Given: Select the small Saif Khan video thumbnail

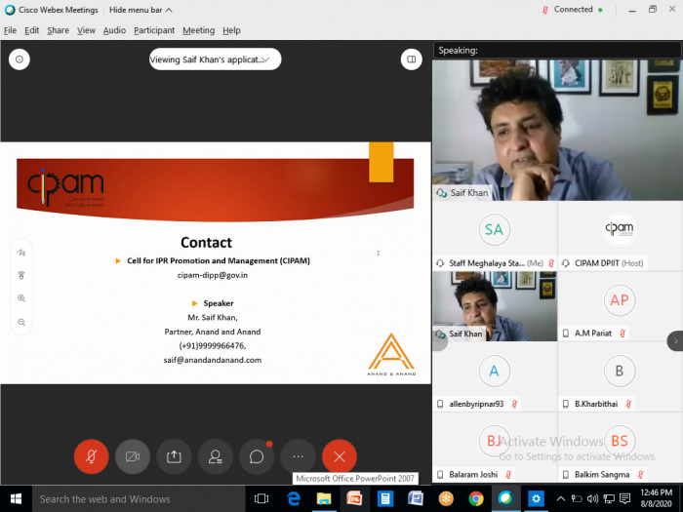Looking at the screenshot, I should (x=495, y=306).
